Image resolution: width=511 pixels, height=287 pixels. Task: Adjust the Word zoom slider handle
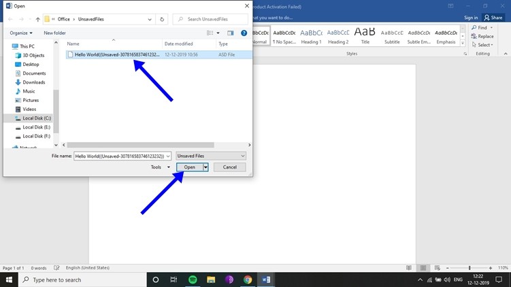(469, 268)
